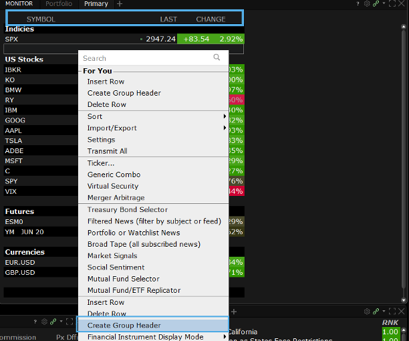Image resolution: width=409 pixels, height=341 pixels.
Task: Switch to the Portfolio tab
Action: [x=59, y=4]
